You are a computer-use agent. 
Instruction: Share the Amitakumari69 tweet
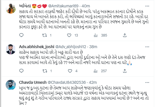(124, 35)
